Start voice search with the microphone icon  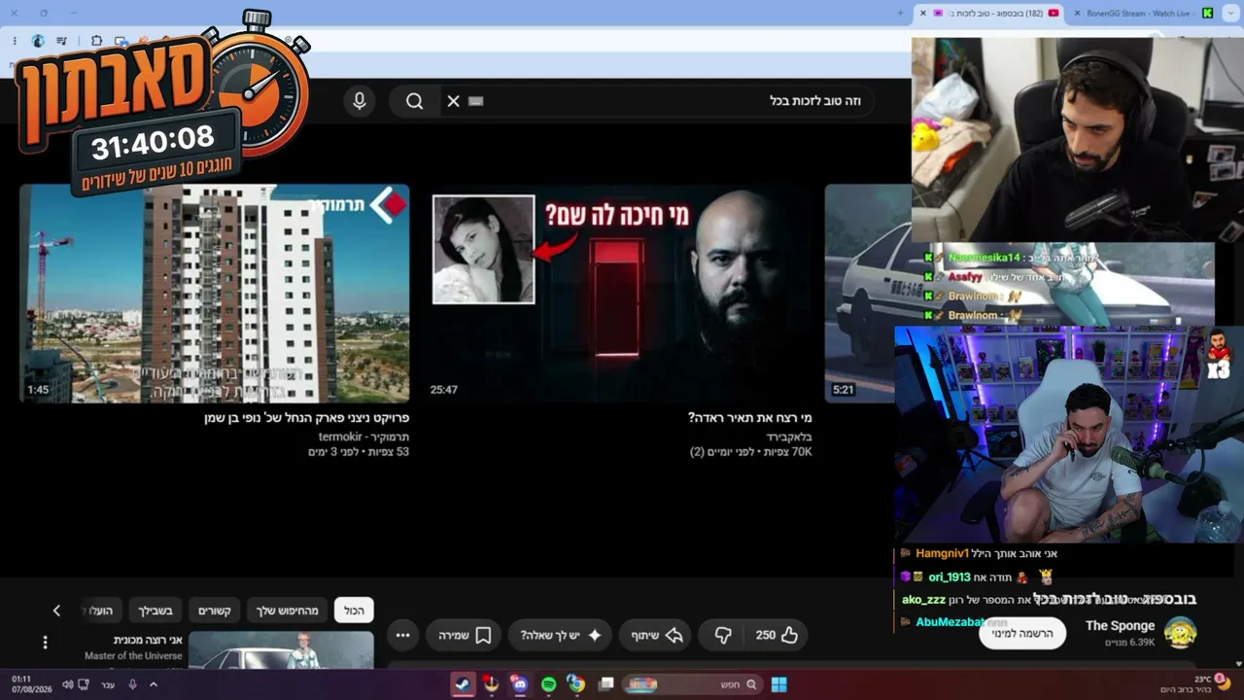(360, 101)
